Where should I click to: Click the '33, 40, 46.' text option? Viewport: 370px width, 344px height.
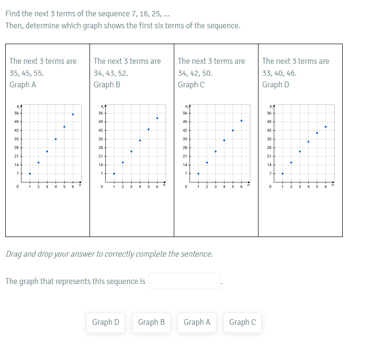pyautogui.click(x=280, y=73)
